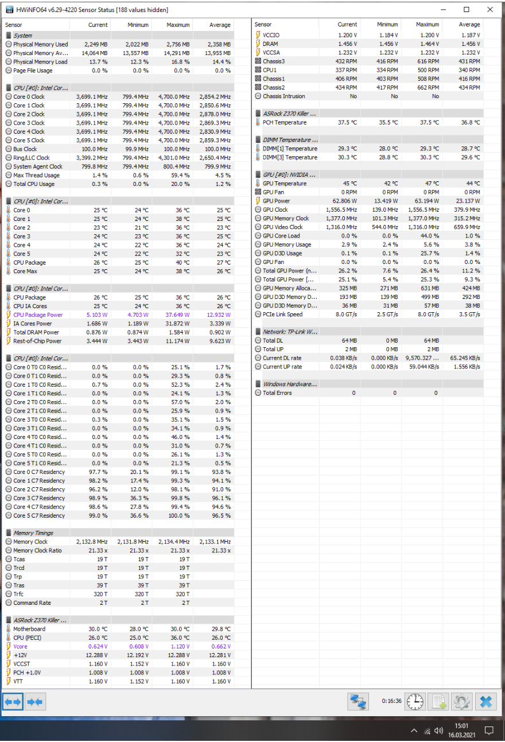Click the icon beside PCIe Link Speed

(x=258, y=314)
